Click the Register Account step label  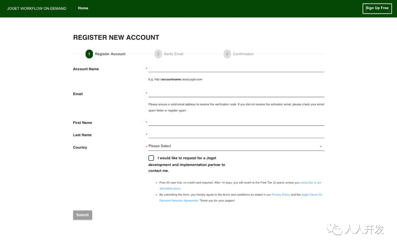(110, 54)
